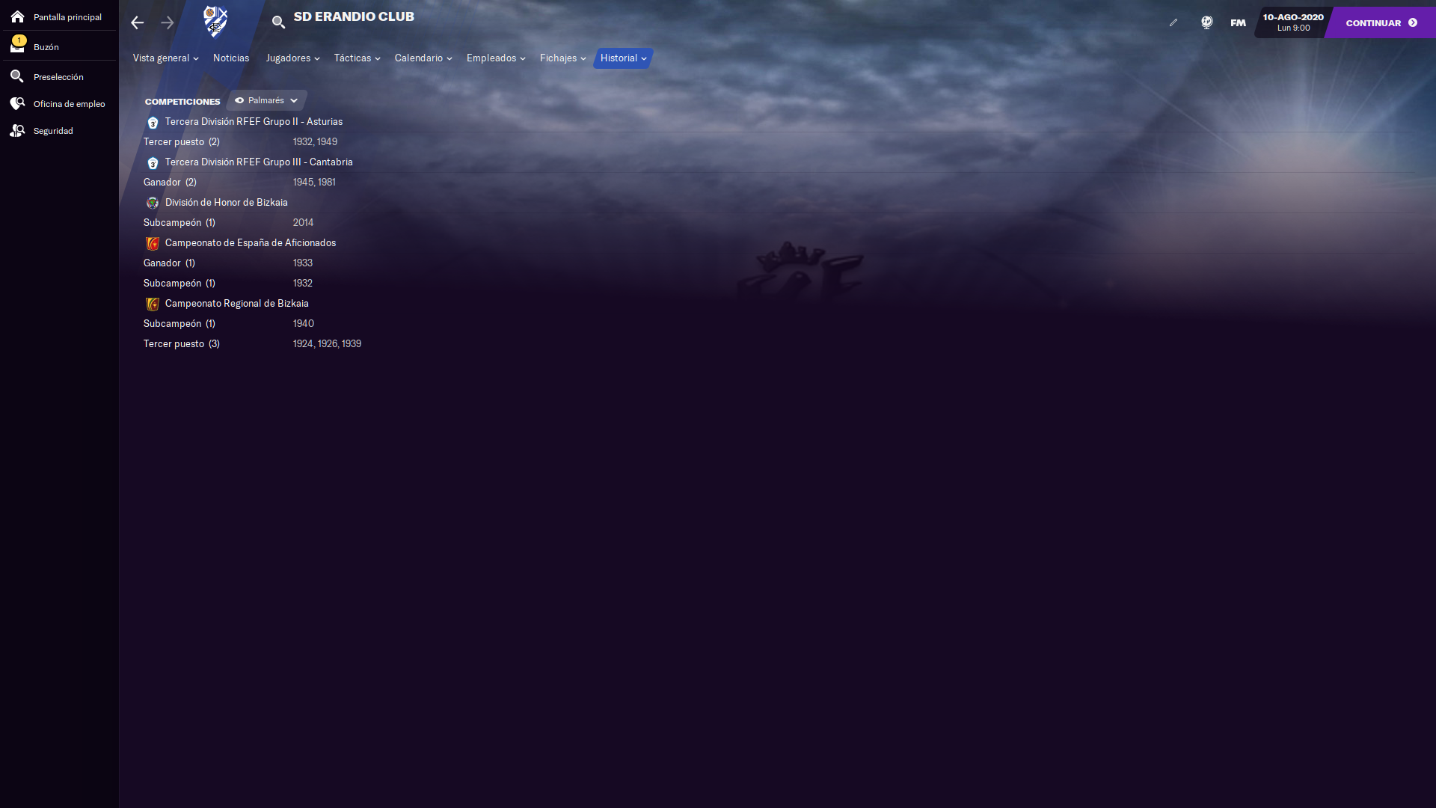Open the Buzón inbox icon
This screenshot has height=808, width=1436.
coord(17,47)
